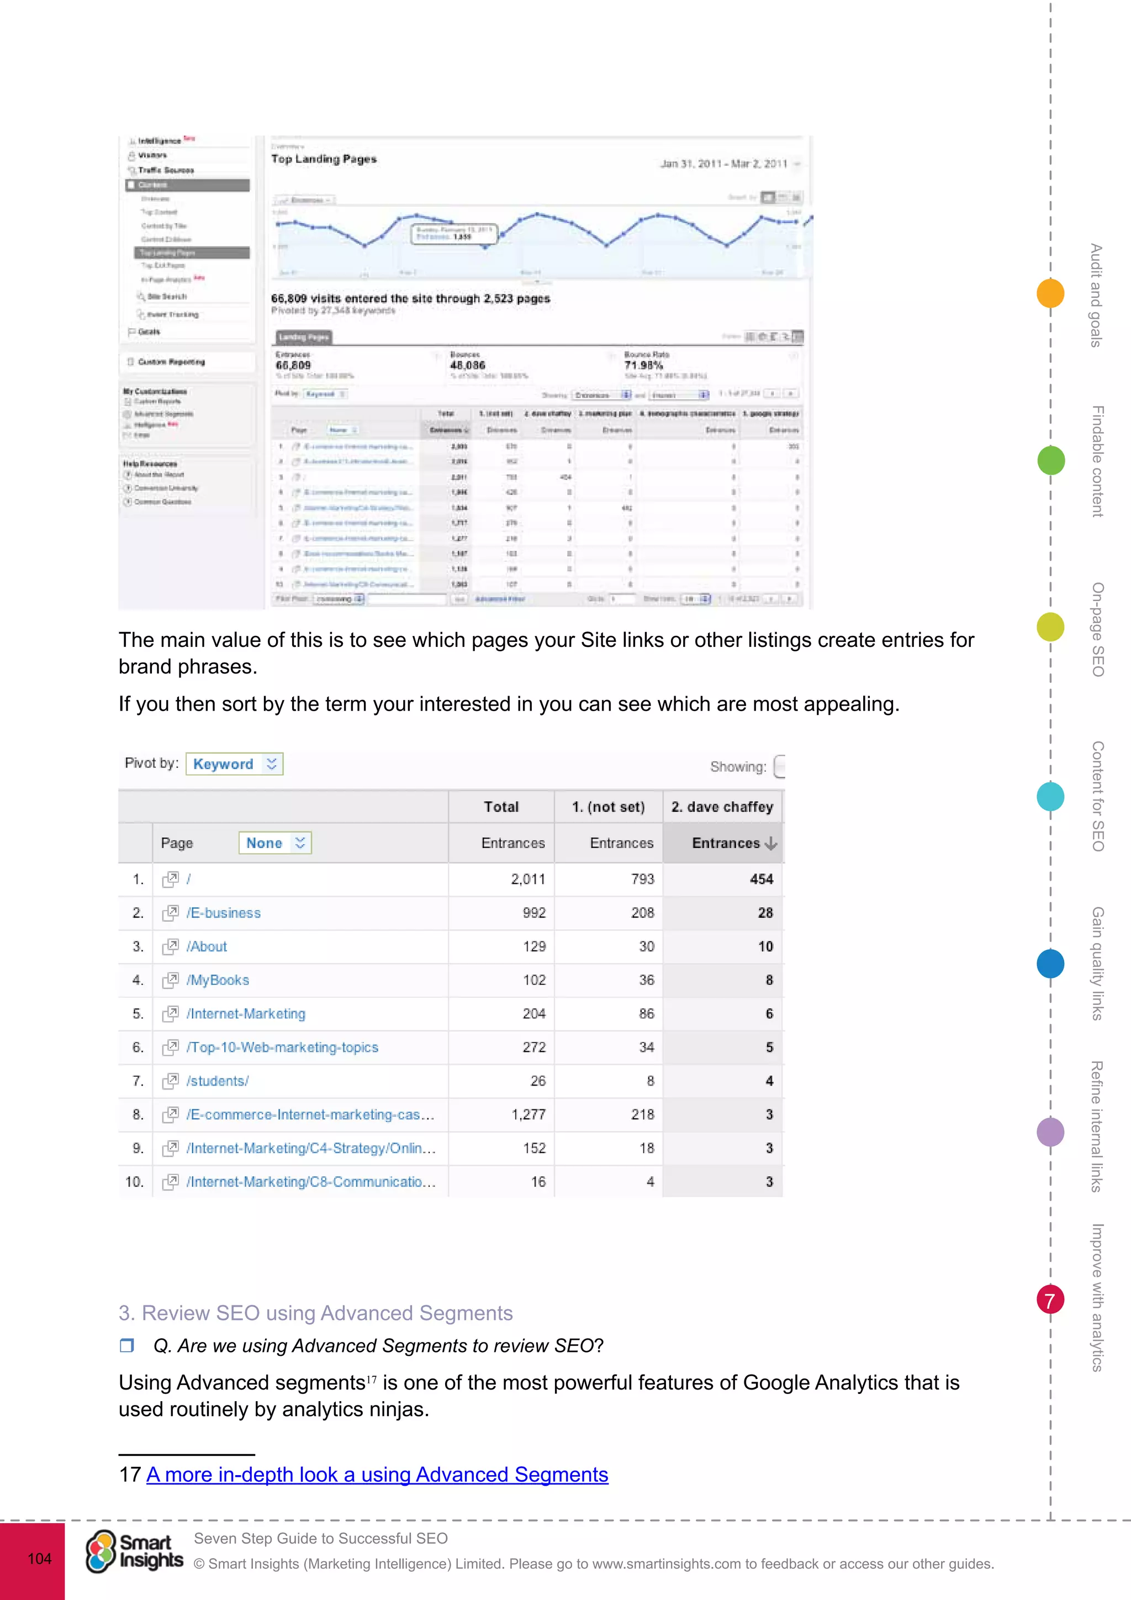Image resolution: width=1131 pixels, height=1600 pixels.
Task: Click the Refine internal links sidebar label
Action: pos(1097,1126)
